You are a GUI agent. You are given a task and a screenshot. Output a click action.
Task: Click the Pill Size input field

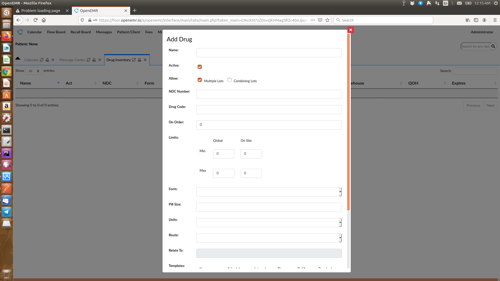pyautogui.click(x=269, y=207)
